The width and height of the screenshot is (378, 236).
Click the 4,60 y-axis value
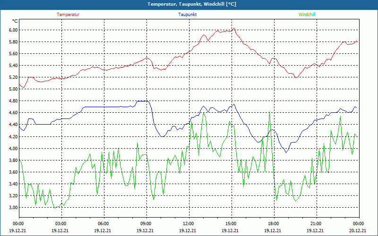pos(13,113)
